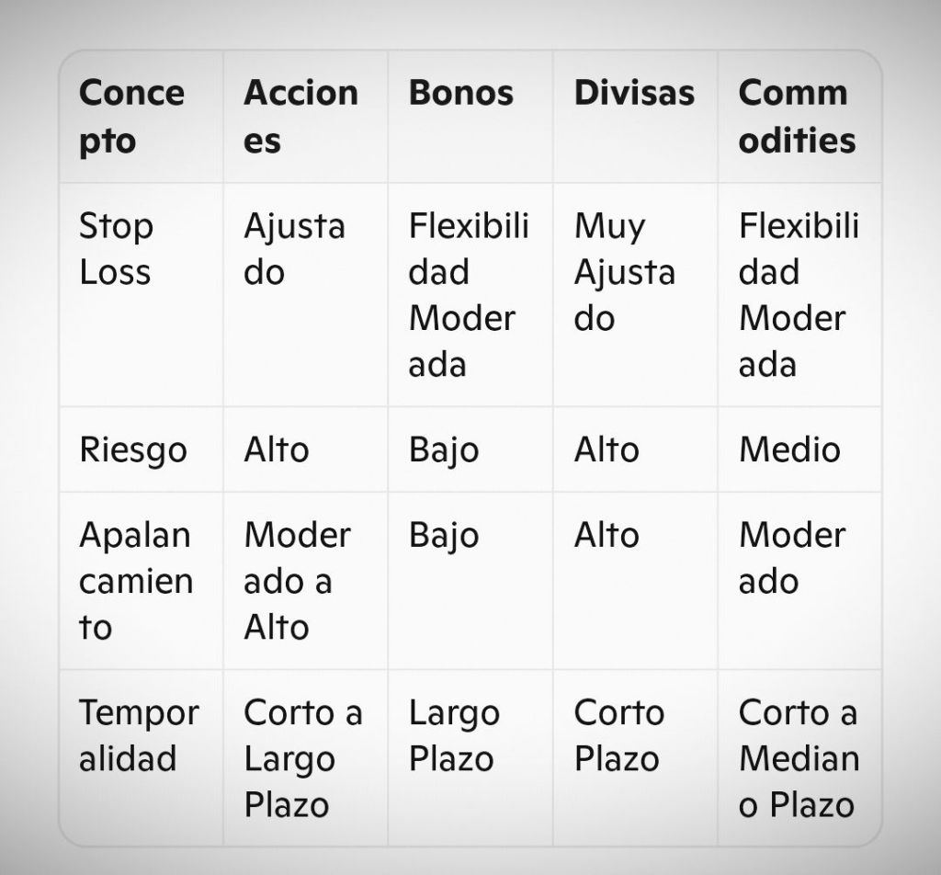
Task: Click the Temporalidad row label
Action: click(139, 735)
